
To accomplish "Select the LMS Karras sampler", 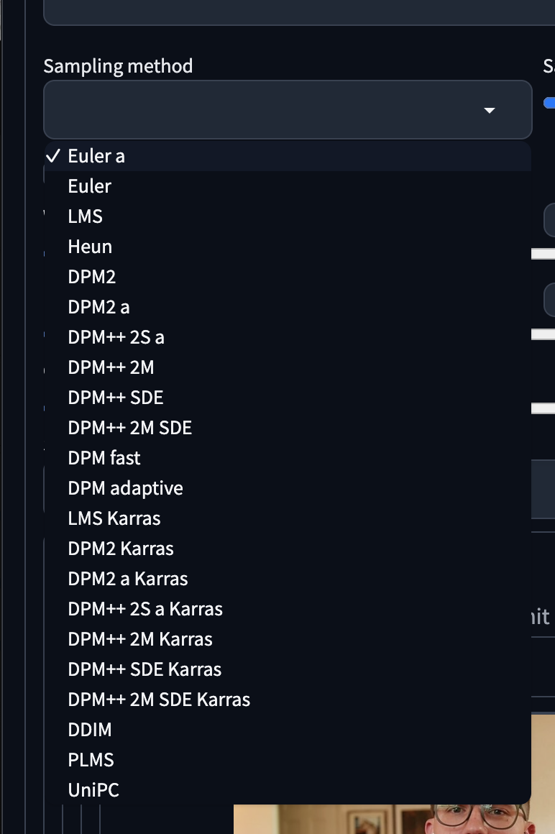I will [114, 518].
